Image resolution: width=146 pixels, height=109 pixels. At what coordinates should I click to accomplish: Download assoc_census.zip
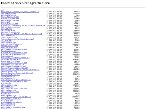8,106
